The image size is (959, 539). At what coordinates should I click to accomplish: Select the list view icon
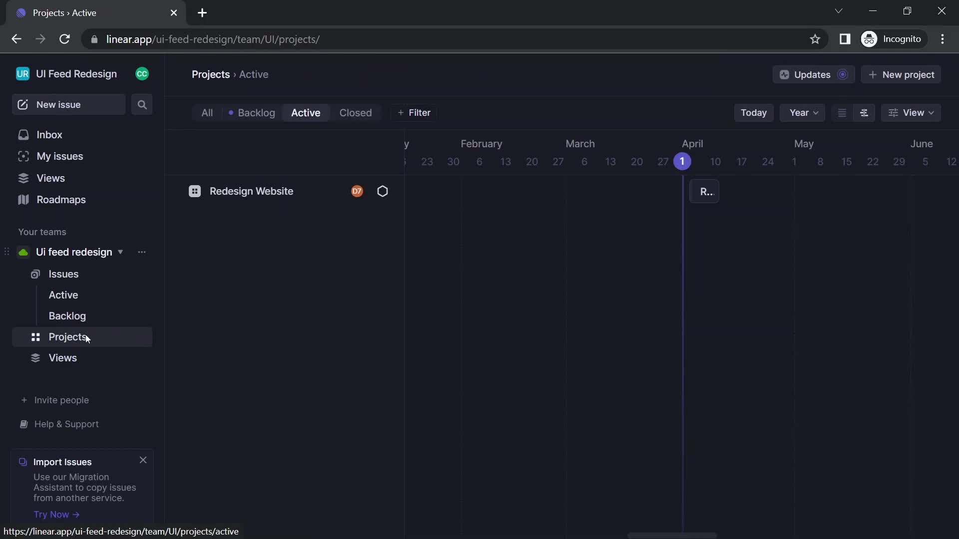click(842, 112)
